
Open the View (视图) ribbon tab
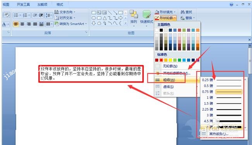pos(6,5)
